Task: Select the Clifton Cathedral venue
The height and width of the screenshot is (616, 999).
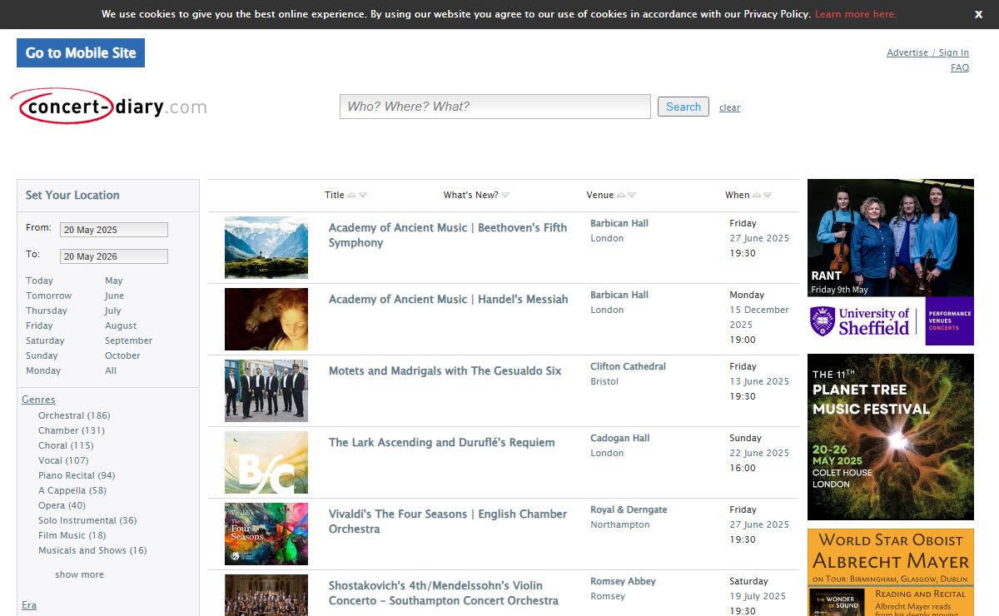Action: click(629, 366)
